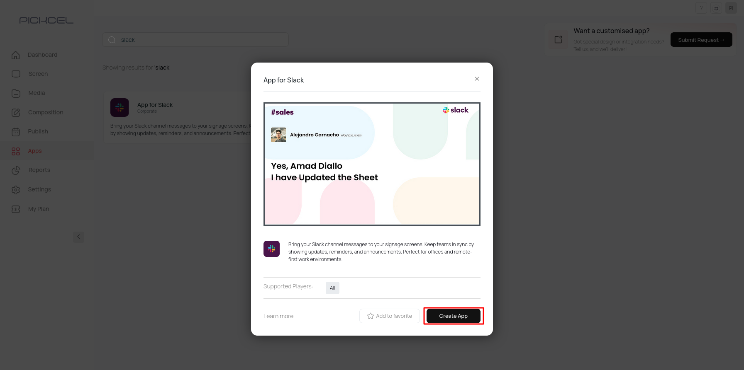Click the Slack logo icon in dialog description
The width and height of the screenshot is (744, 370).
(x=271, y=249)
